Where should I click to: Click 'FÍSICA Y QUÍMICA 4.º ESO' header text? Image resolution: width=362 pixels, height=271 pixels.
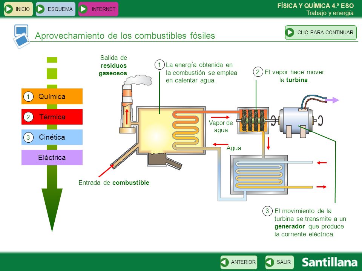click(315, 6)
